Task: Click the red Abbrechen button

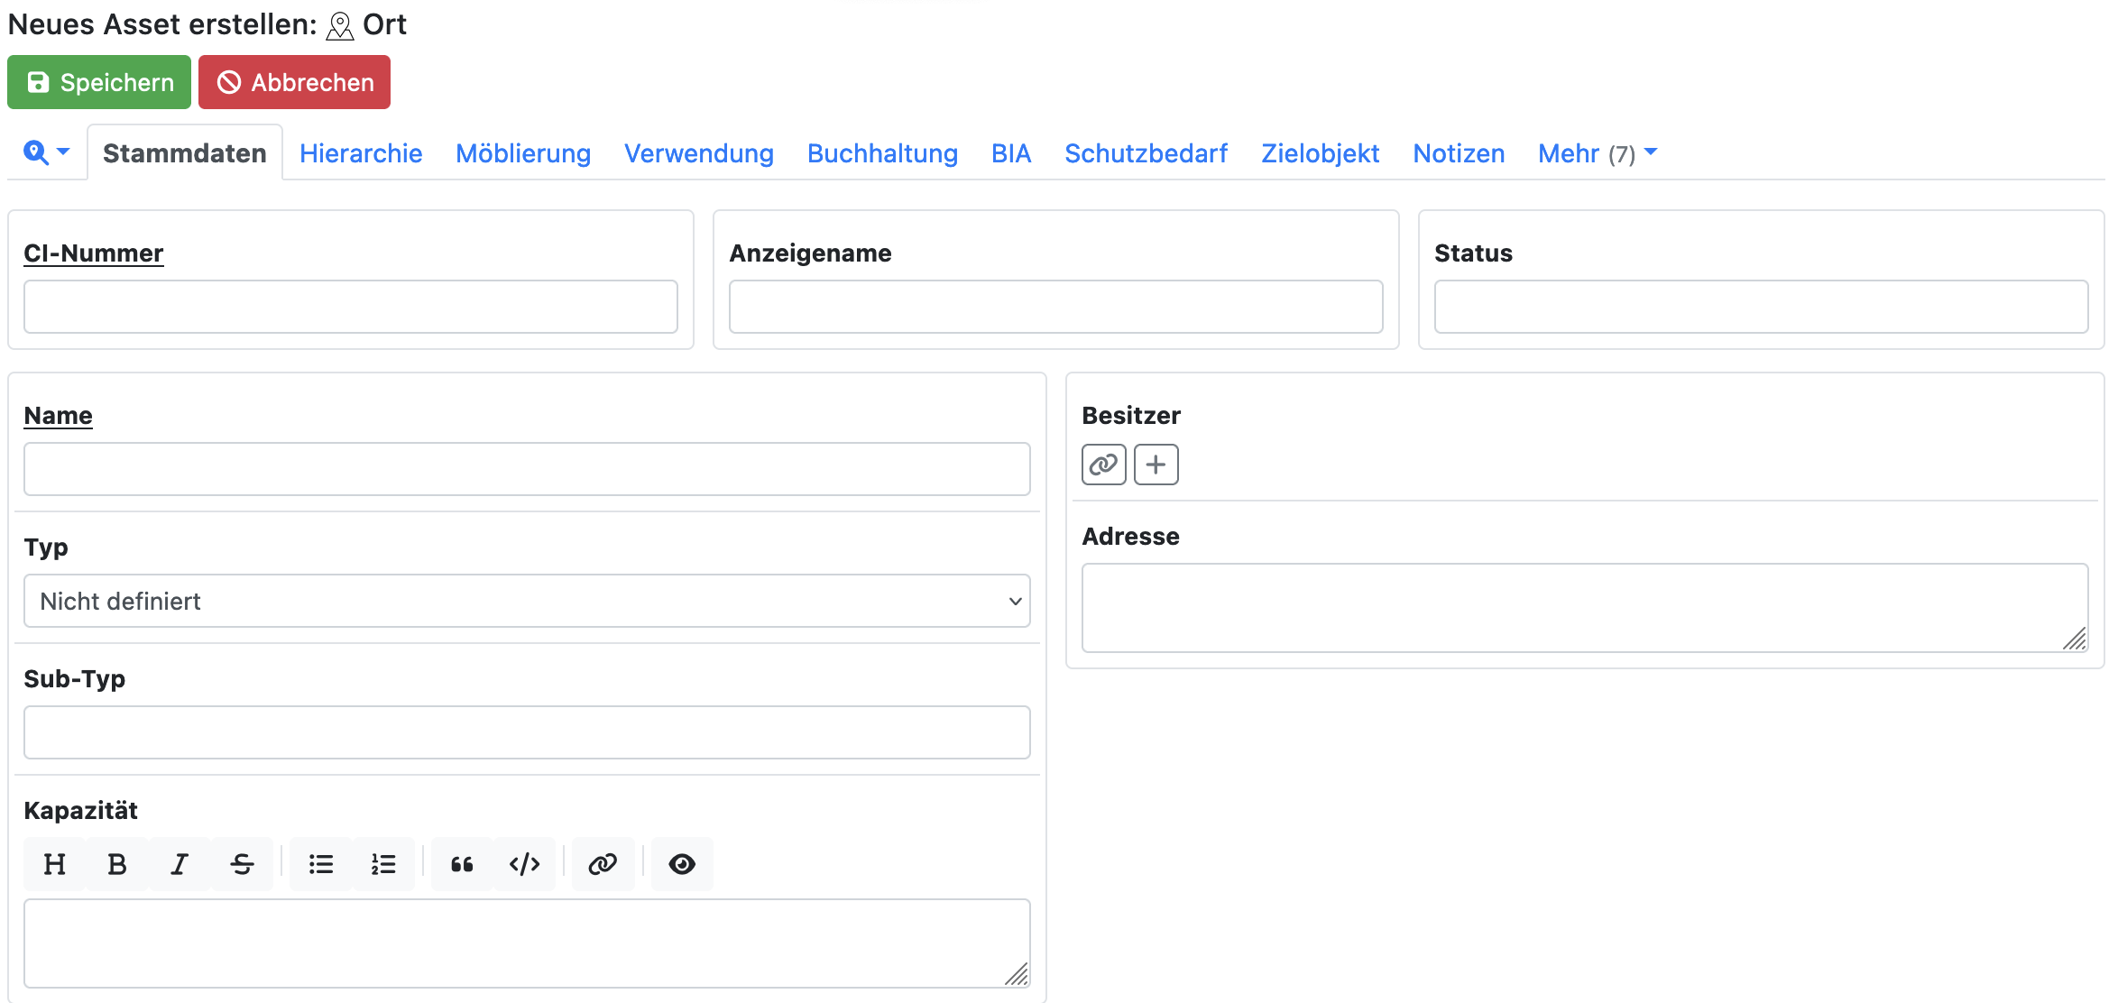Action: (x=294, y=82)
